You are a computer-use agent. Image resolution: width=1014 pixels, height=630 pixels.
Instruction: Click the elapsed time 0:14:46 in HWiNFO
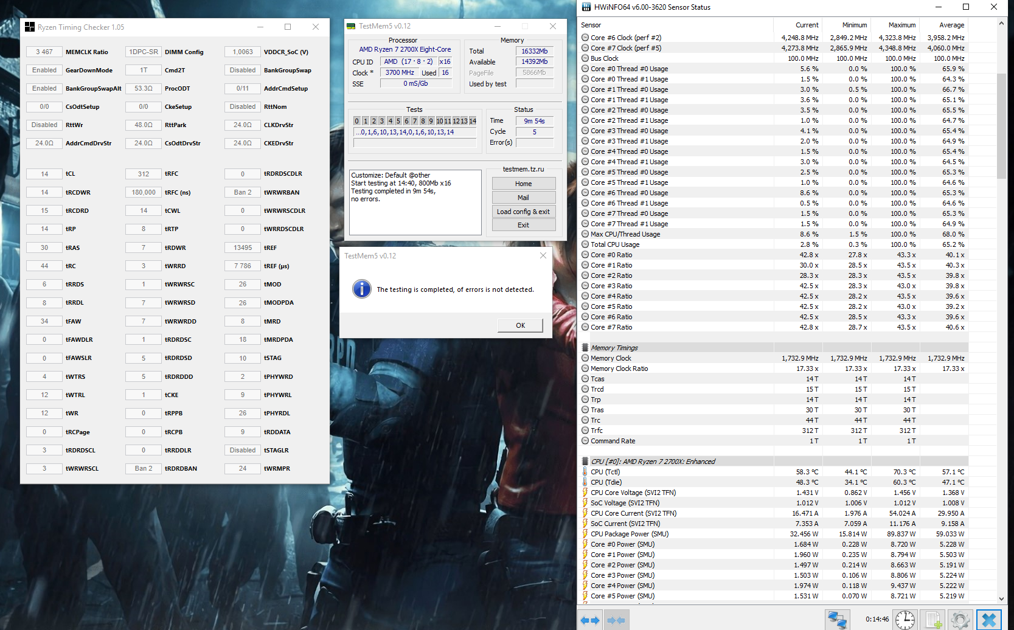pos(877,619)
